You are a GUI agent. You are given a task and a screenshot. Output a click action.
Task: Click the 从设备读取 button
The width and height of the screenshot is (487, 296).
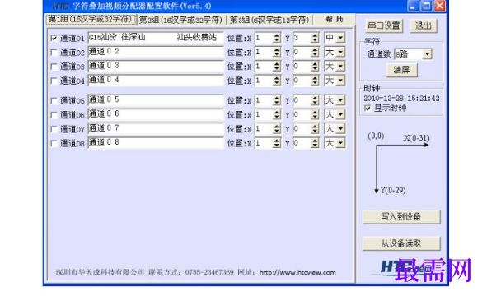tap(401, 243)
